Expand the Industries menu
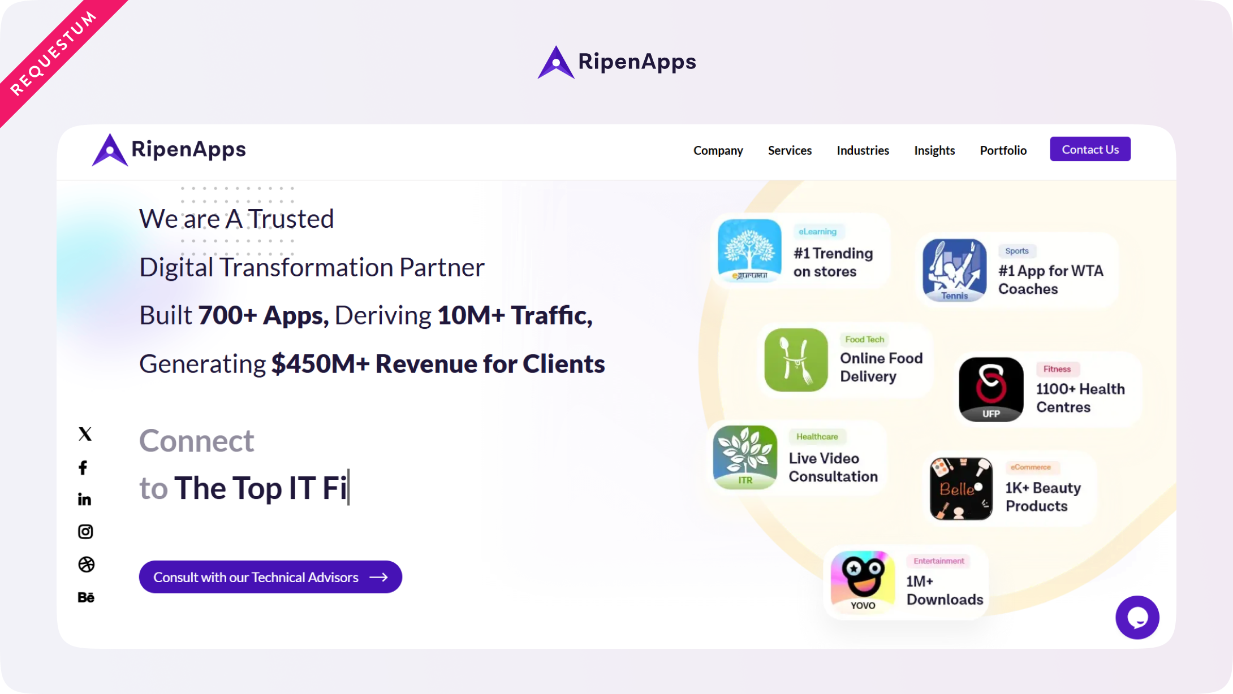 tap(863, 150)
